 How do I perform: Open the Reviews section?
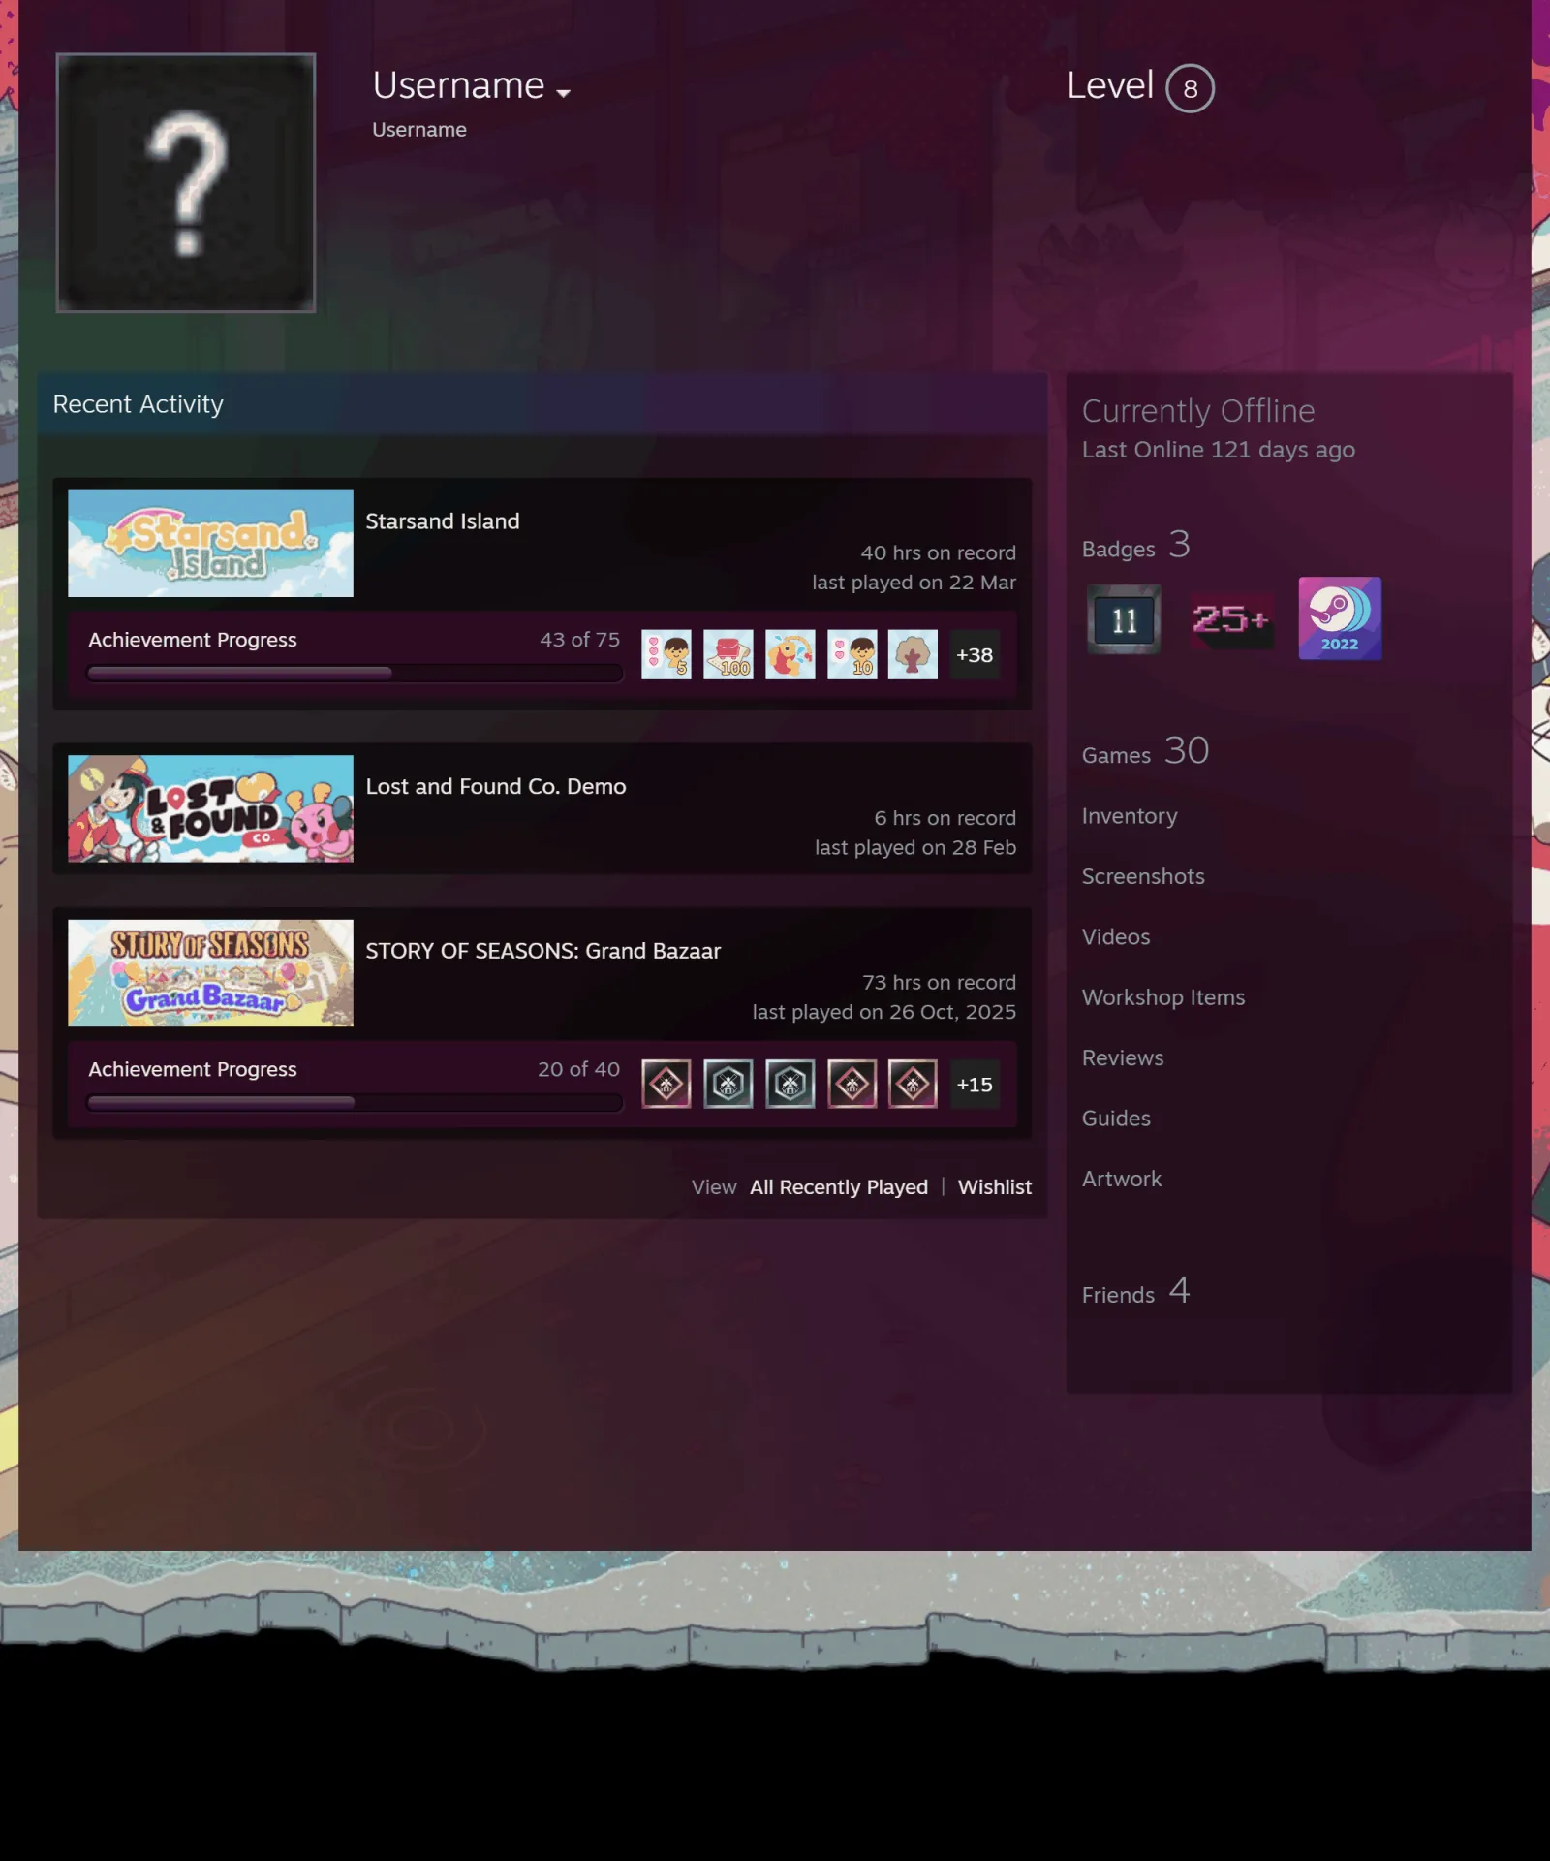1123,1057
